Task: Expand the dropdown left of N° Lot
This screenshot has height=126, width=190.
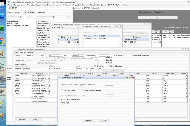Action: pos(43,58)
